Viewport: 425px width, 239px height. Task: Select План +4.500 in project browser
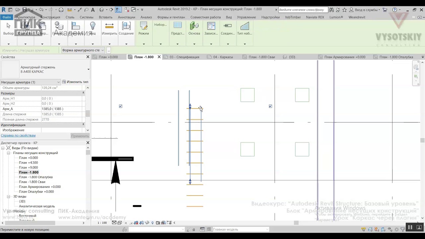28,163
